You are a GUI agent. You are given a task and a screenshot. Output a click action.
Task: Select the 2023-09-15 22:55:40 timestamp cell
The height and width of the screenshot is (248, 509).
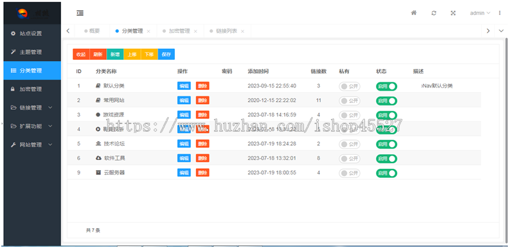click(272, 86)
